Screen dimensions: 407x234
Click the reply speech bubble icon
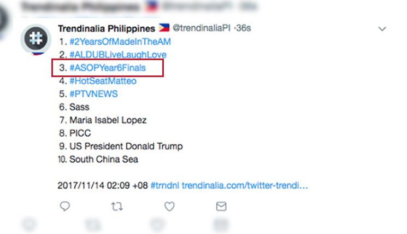point(65,207)
